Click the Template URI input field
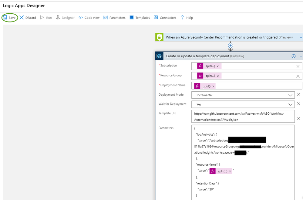The image size is (303, 200). (x=243, y=116)
